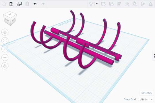The width and height of the screenshot is (155, 103).
Task: Click the Ungroup shapes icon
Action: point(111,4)
